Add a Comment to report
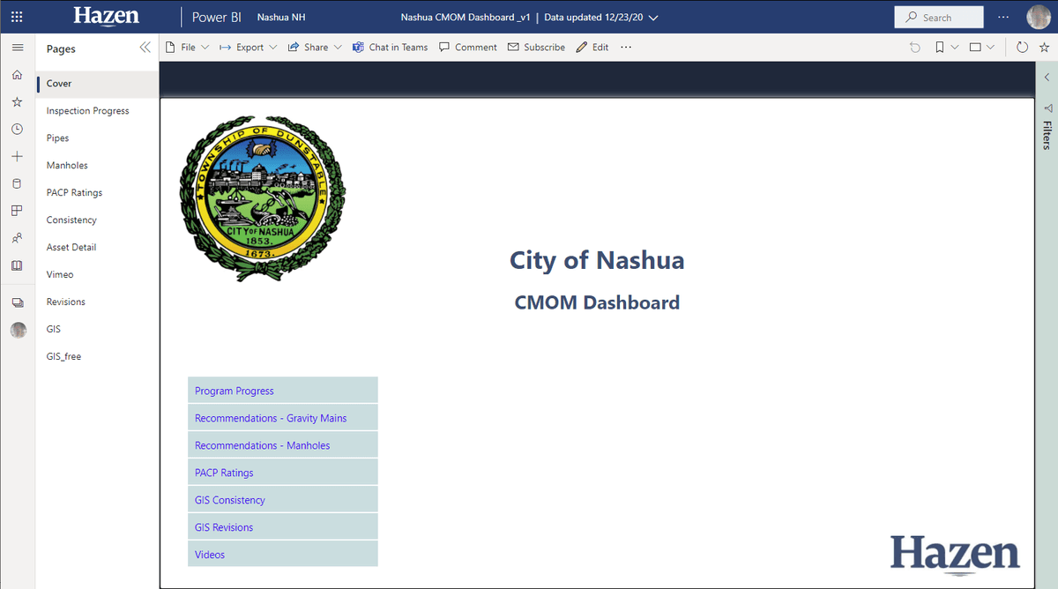The image size is (1058, 589). [468, 48]
